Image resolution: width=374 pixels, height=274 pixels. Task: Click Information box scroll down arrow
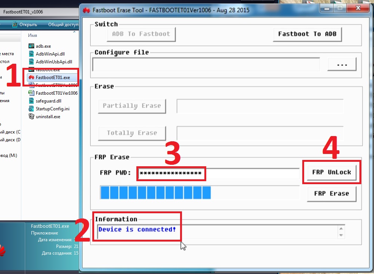(x=341, y=235)
